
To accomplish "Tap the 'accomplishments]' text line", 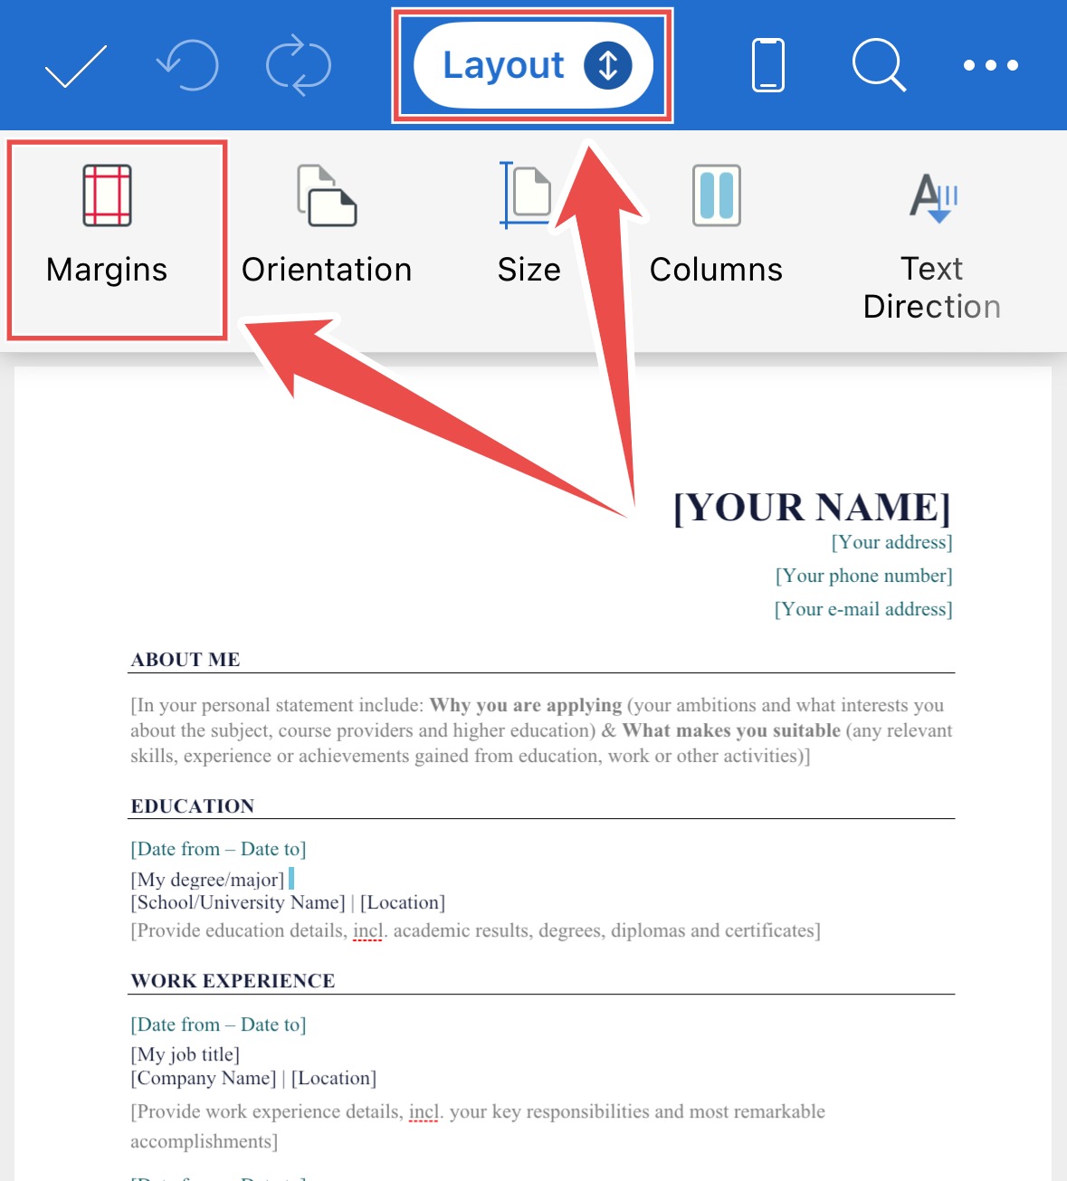I will [x=204, y=1142].
